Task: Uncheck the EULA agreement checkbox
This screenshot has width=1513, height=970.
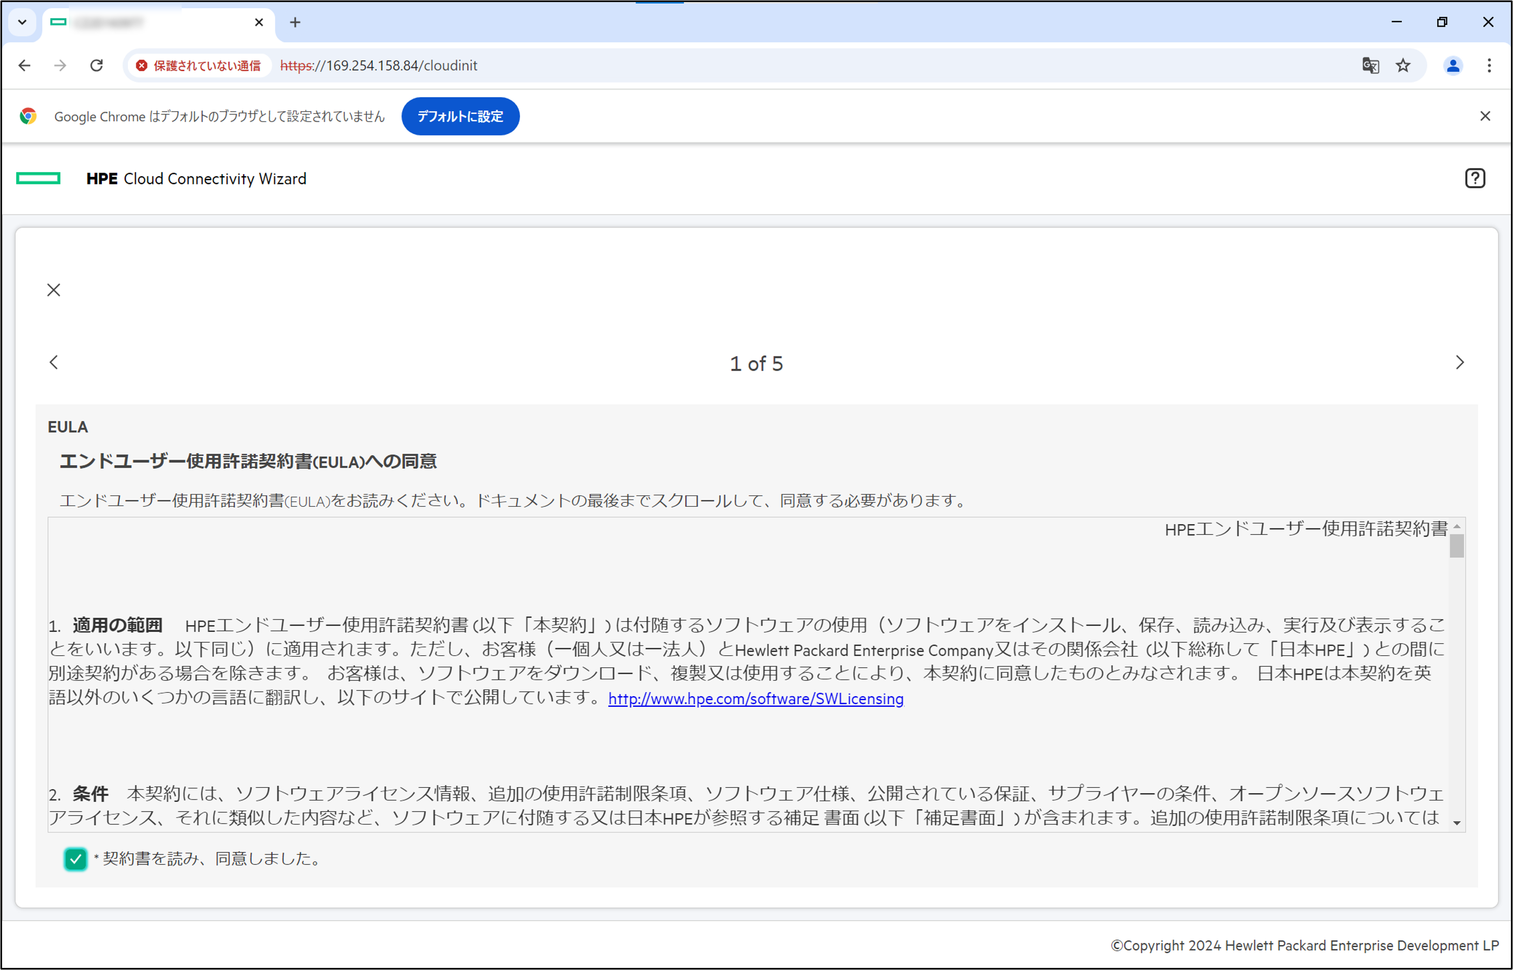Action: coord(75,858)
